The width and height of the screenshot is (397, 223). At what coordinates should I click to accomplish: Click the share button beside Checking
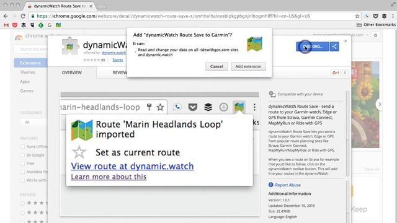[x=334, y=46]
